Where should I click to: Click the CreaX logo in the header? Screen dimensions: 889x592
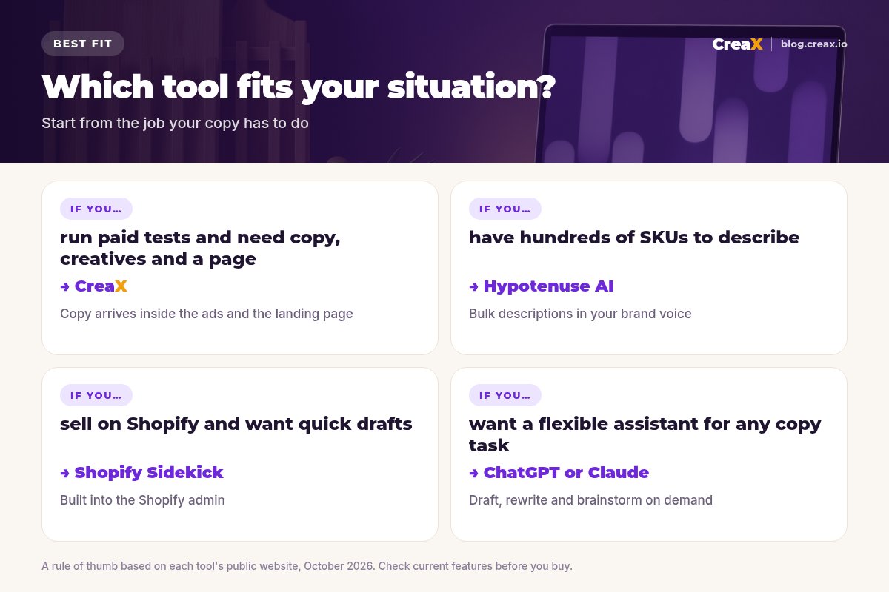737,44
